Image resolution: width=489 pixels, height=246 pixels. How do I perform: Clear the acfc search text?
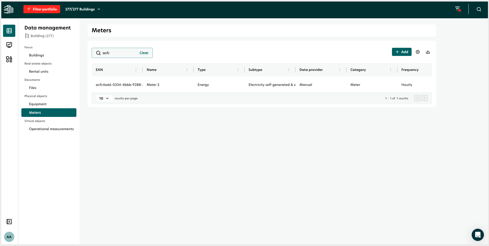[x=144, y=53]
